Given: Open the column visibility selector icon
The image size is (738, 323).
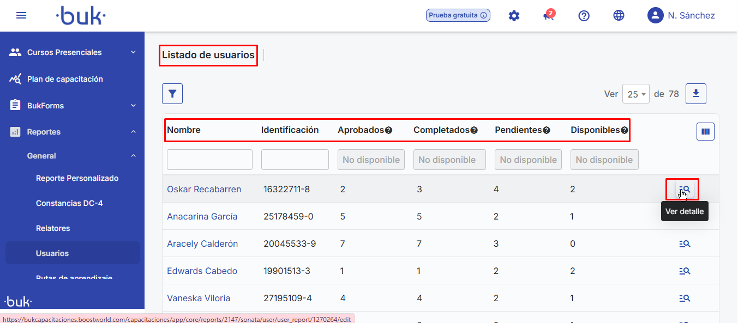Looking at the screenshot, I should pyautogui.click(x=705, y=131).
